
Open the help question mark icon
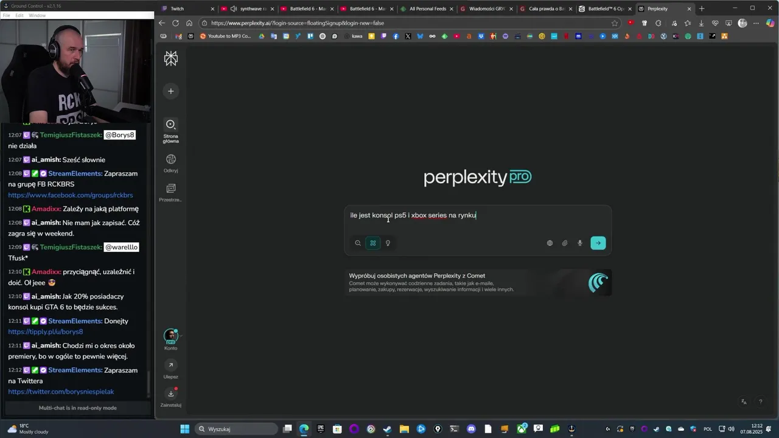(760, 401)
